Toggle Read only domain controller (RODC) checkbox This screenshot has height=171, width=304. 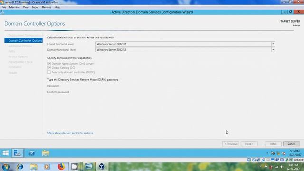[x=49, y=72]
